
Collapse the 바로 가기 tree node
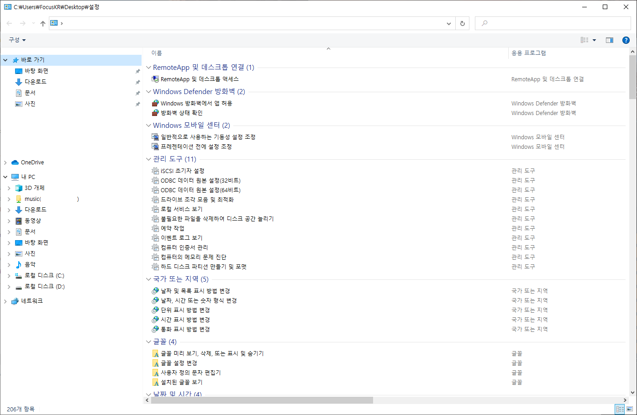(5, 60)
